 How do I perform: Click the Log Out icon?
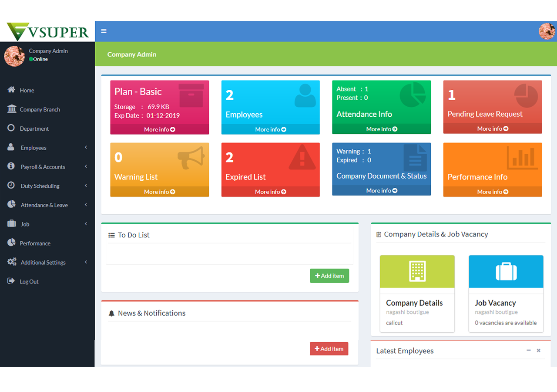coord(11,281)
